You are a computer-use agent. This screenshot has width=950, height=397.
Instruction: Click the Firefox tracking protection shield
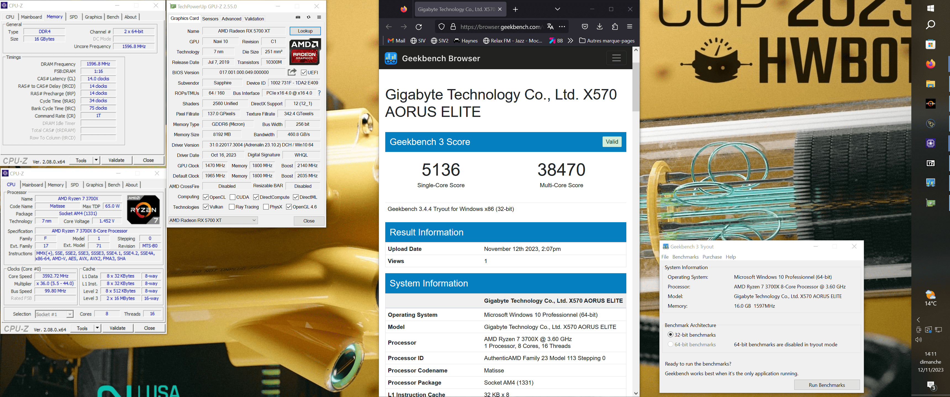click(441, 26)
